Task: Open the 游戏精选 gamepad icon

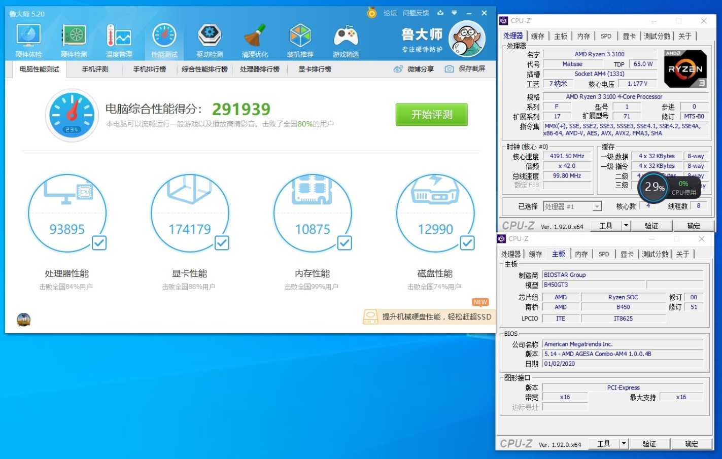Action: click(346, 36)
